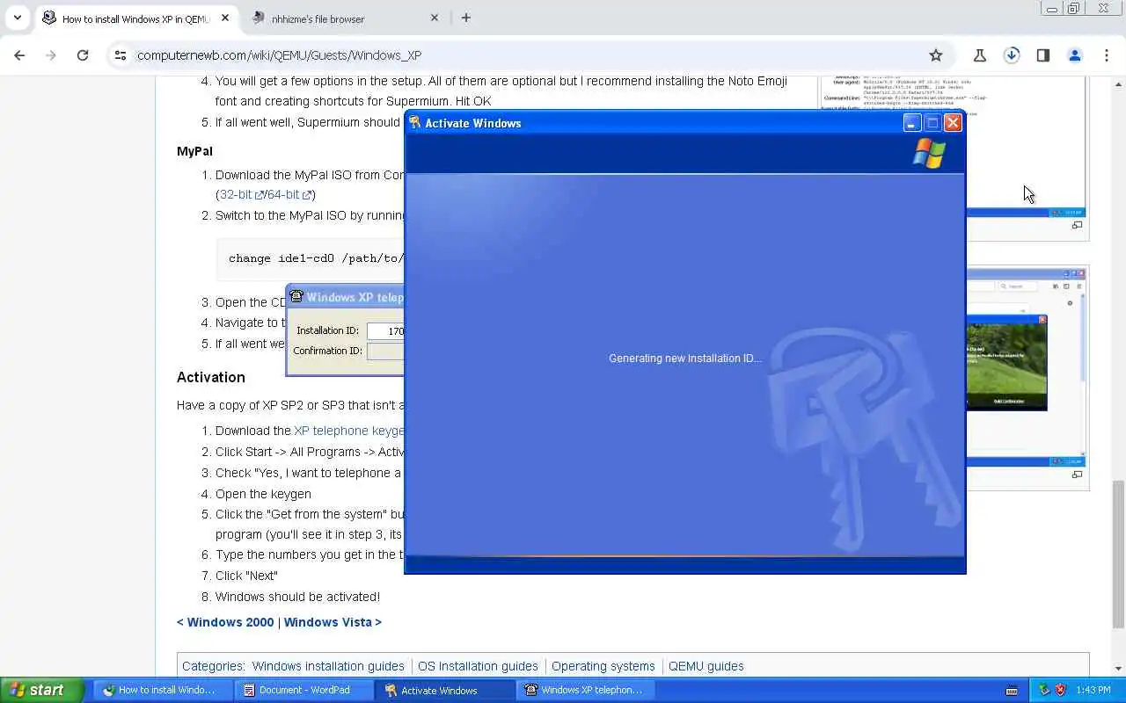This screenshot has width=1126, height=703.
Task: Open Windows installation guides category
Action: 328,666
